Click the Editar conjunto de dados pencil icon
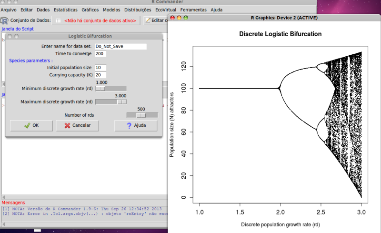Image resolution: width=381 pixels, height=233 pixels. [148, 20]
